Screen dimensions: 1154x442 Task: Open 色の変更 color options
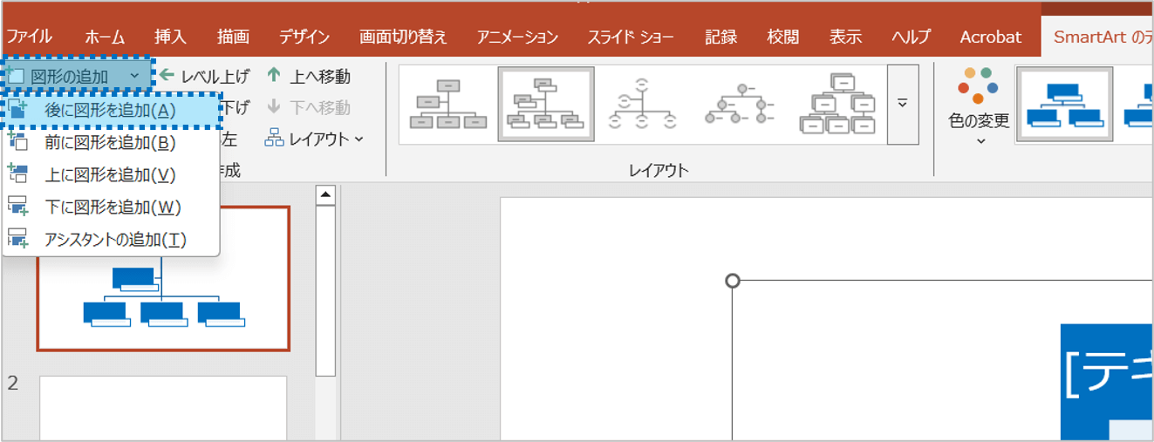coord(978,105)
